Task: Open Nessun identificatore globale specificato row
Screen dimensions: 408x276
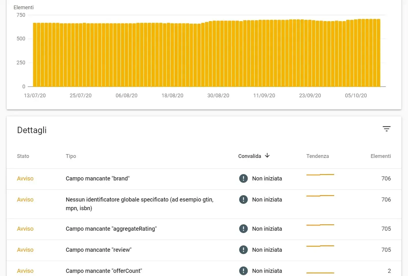Action: tap(204, 204)
